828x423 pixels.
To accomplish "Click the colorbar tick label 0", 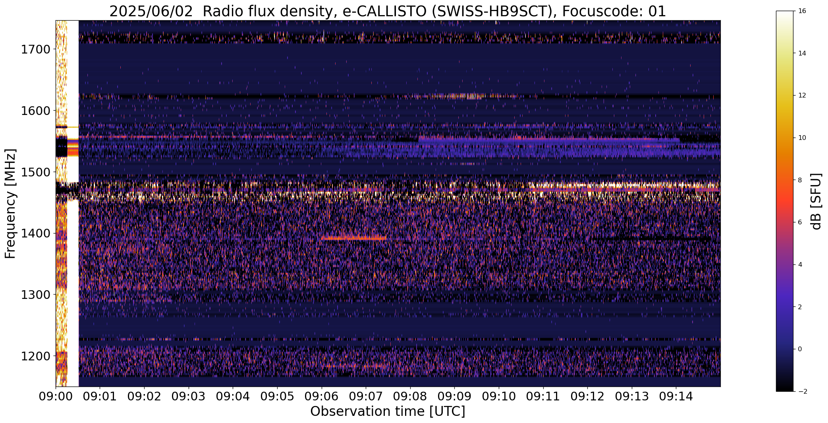I will coord(800,349).
